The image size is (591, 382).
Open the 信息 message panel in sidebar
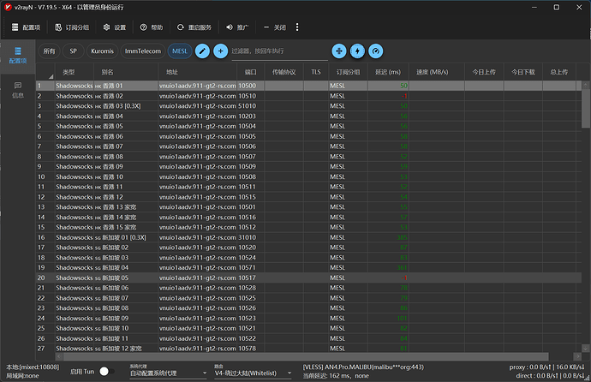18,90
